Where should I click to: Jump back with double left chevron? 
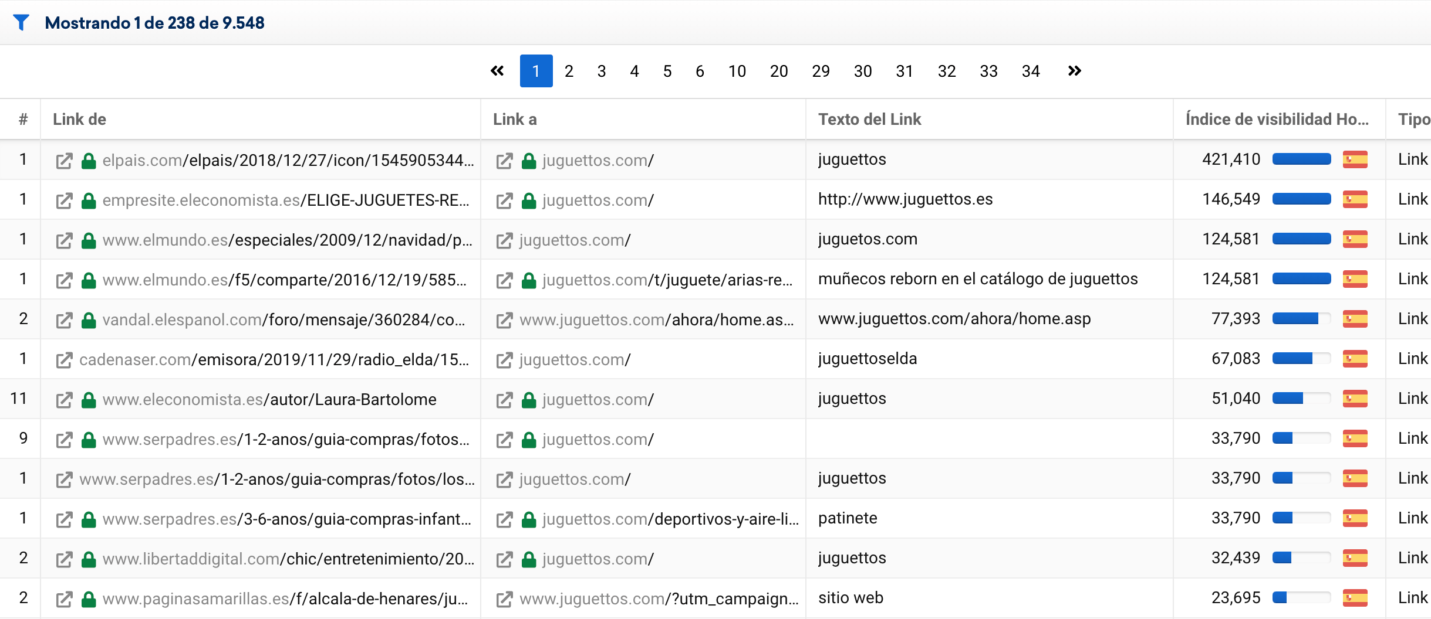pyautogui.click(x=497, y=71)
